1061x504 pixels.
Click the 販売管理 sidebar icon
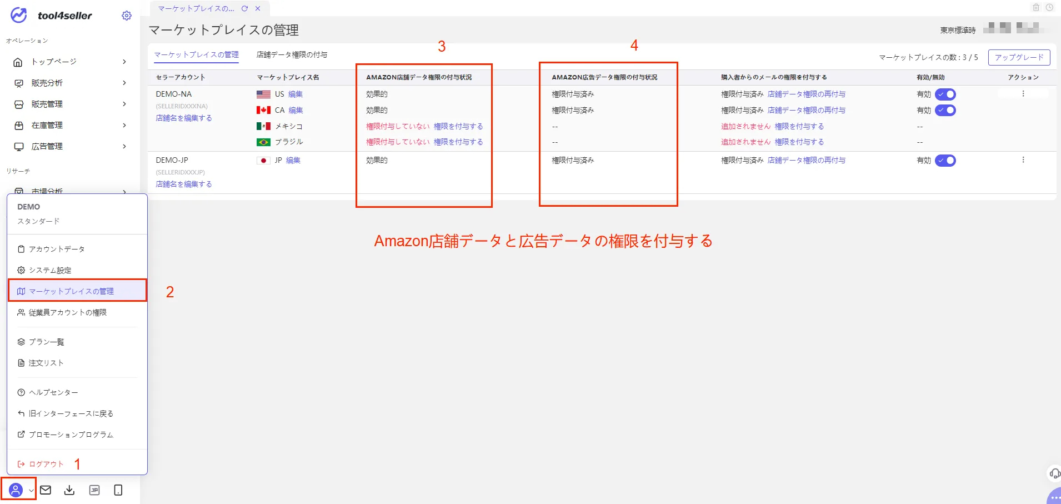[18, 104]
